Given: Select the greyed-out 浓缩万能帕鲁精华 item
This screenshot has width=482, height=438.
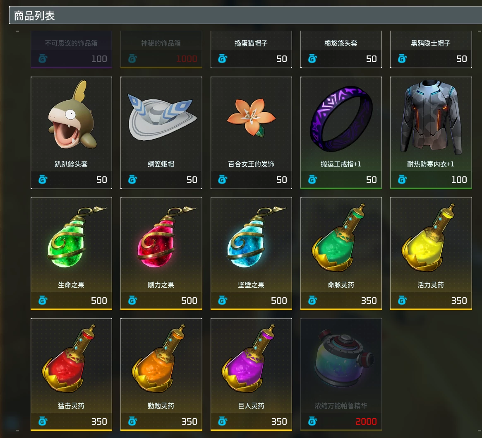Looking at the screenshot, I should (341, 374).
